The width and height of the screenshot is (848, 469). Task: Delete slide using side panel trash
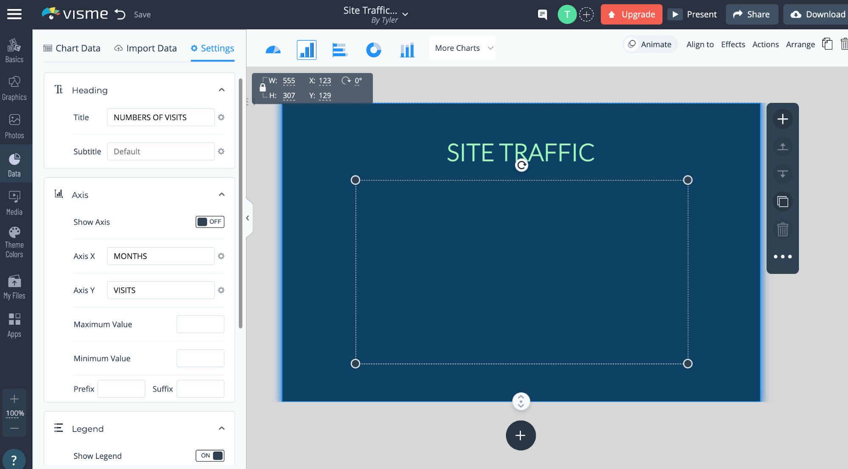pos(783,229)
